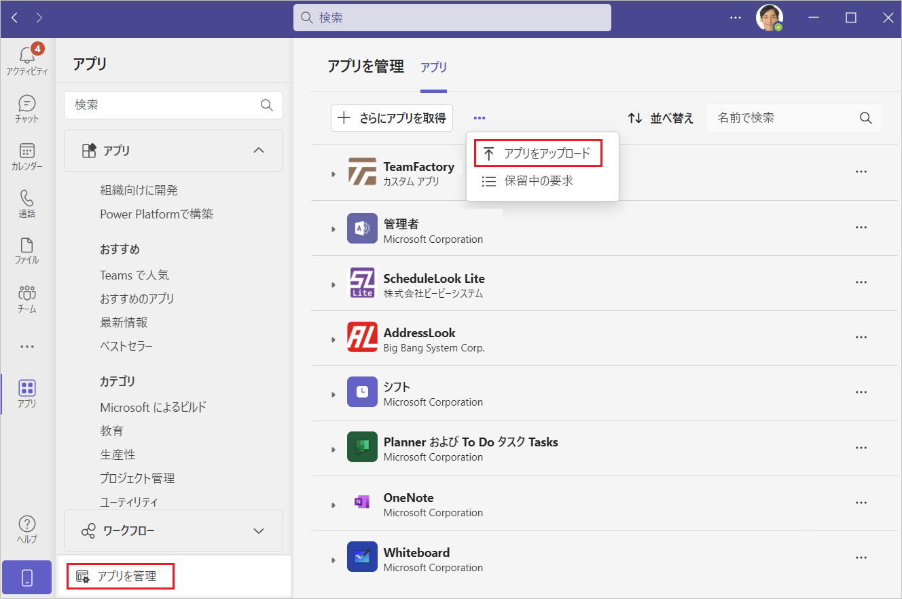Select 最新情報 category

pos(124,323)
